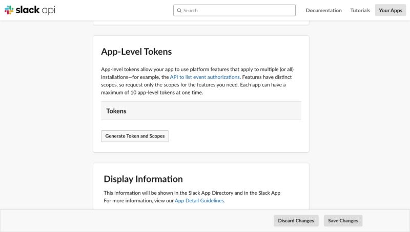Click the Slack API logo
The height and width of the screenshot is (232, 410).
pos(30,10)
